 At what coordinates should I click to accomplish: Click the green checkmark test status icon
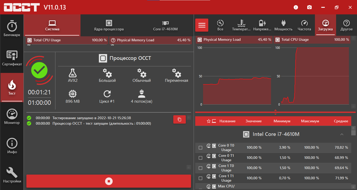click(39, 70)
